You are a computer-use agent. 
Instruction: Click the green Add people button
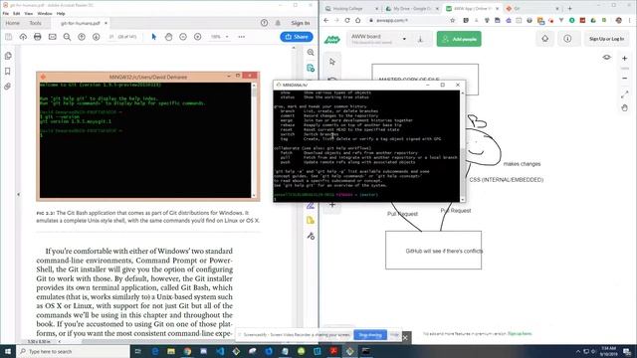(x=459, y=39)
